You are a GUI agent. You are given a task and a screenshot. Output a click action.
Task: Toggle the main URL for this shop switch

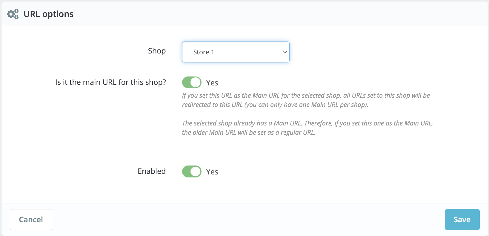pyautogui.click(x=192, y=82)
